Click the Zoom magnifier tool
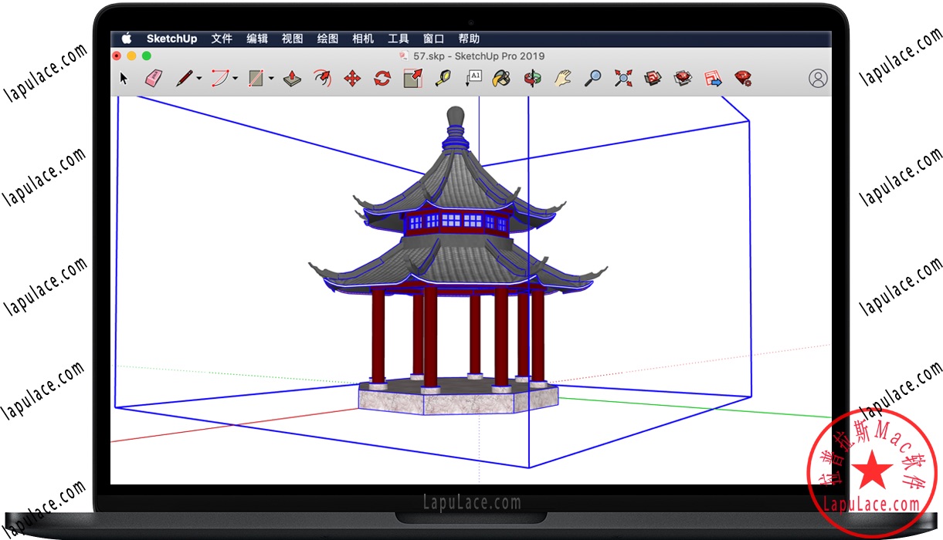Image resolution: width=943 pixels, height=540 pixels. coord(592,78)
